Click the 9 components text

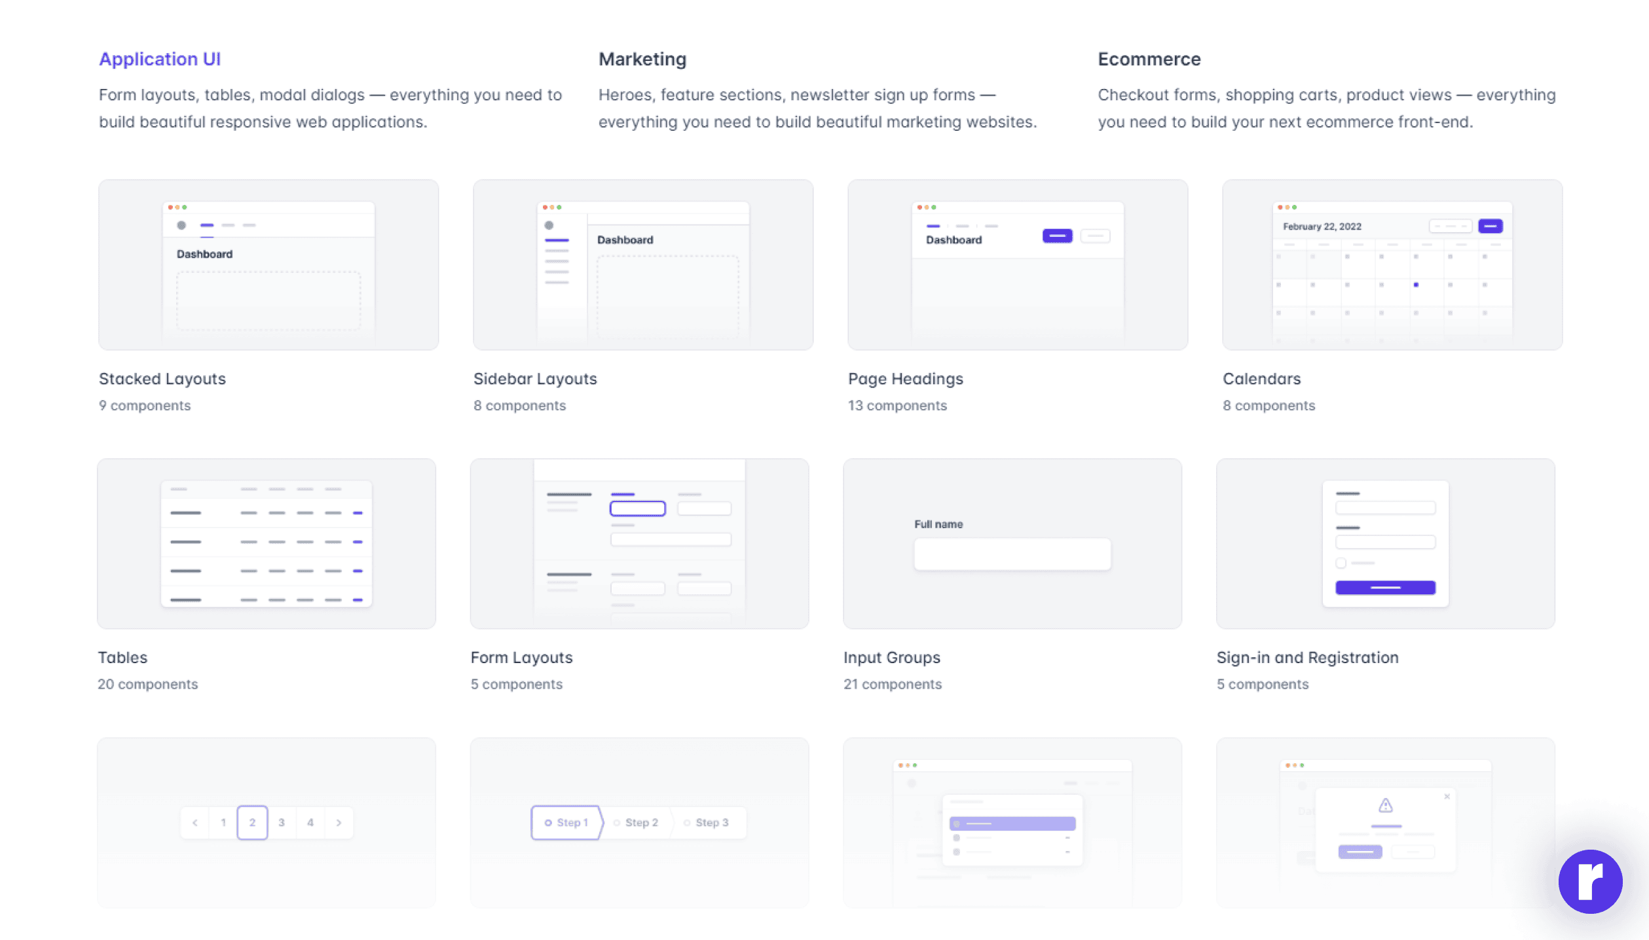click(x=145, y=405)
